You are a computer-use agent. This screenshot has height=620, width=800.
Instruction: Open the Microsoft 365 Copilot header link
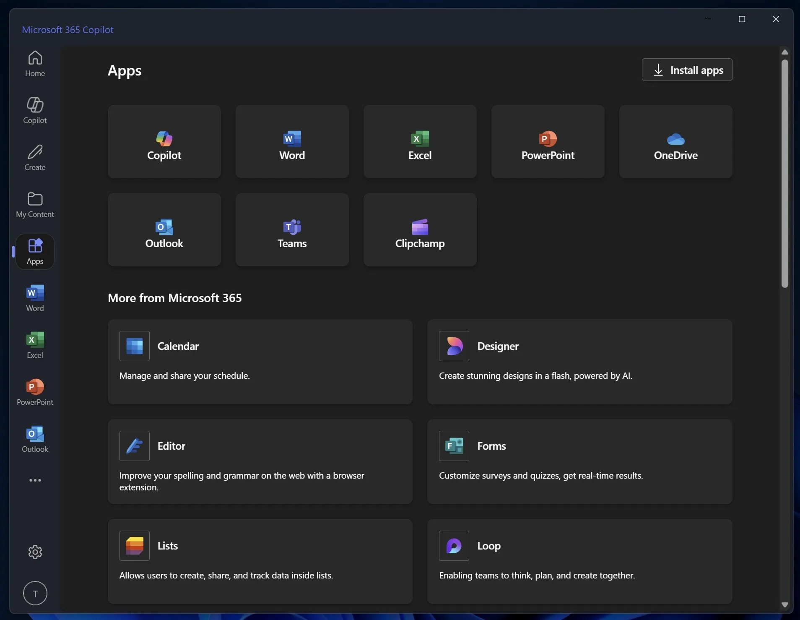pyautogui.click(x=68, y=29)
